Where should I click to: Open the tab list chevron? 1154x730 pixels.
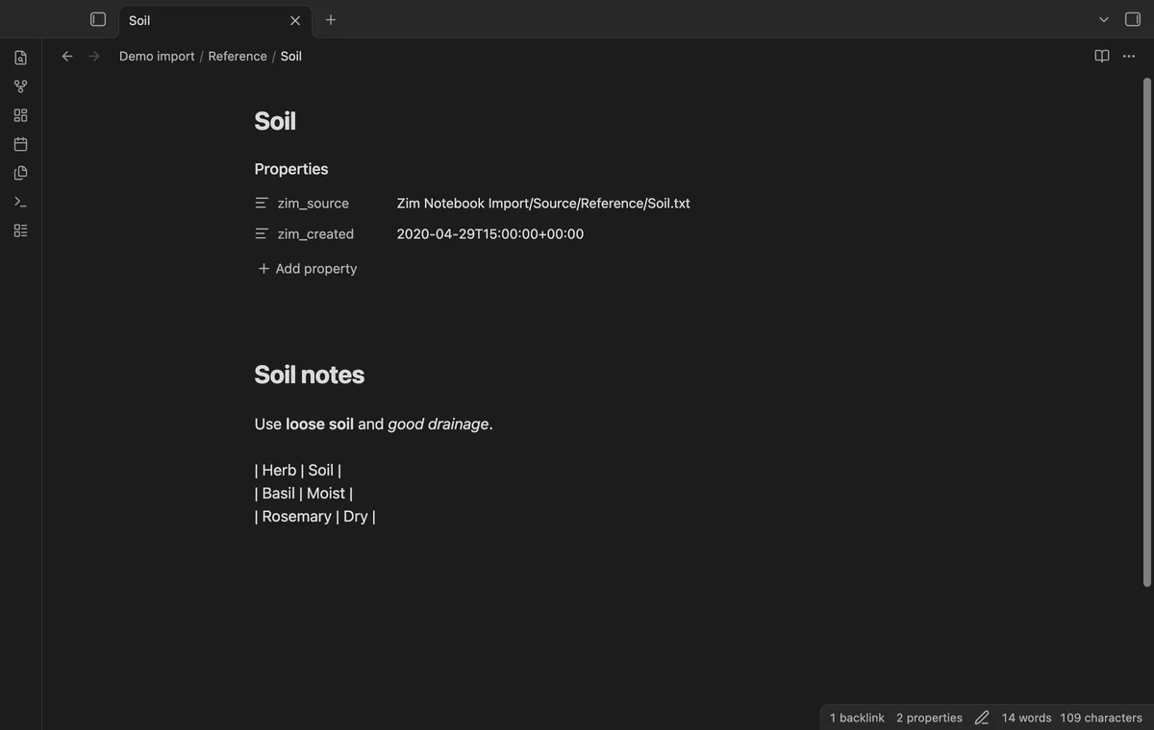pos(1104,19)
